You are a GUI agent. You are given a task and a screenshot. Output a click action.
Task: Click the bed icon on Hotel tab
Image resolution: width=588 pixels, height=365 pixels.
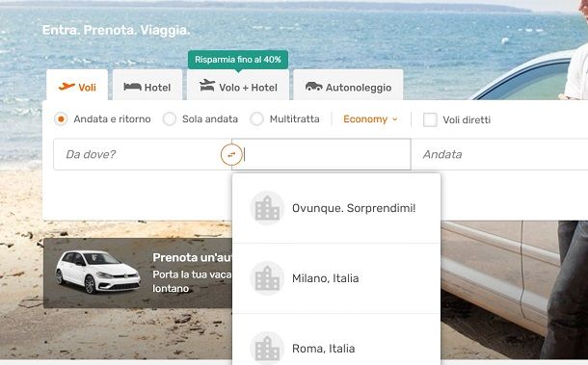(x=132, y=87)
